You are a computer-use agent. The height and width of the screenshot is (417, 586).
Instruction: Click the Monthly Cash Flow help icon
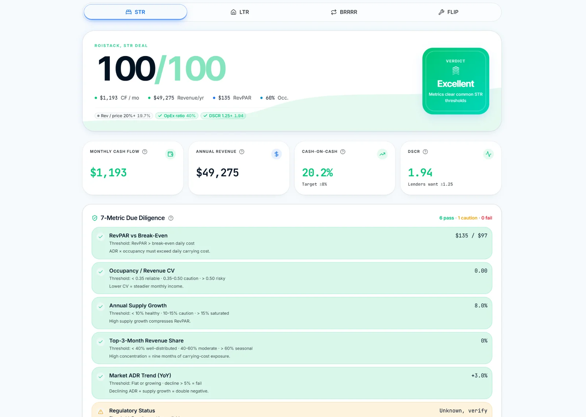145,152
